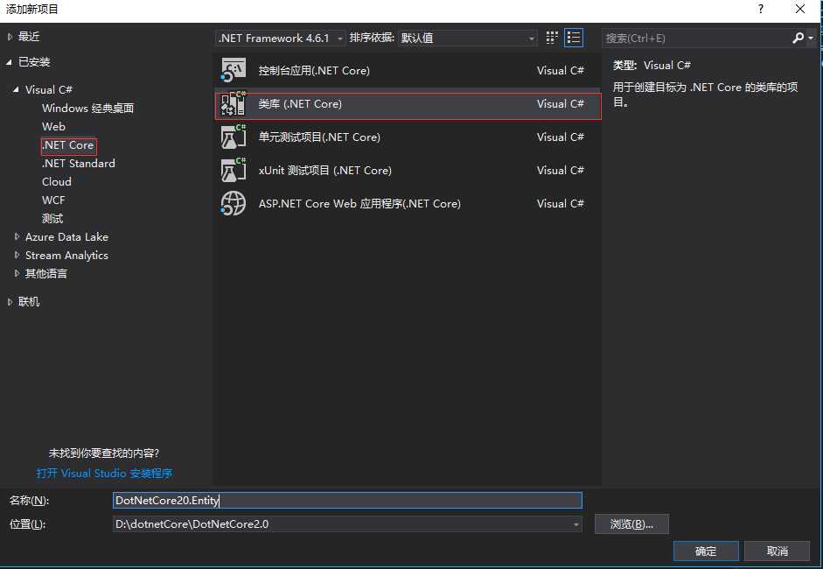Expand the 最近 tree node

point(10,37)
